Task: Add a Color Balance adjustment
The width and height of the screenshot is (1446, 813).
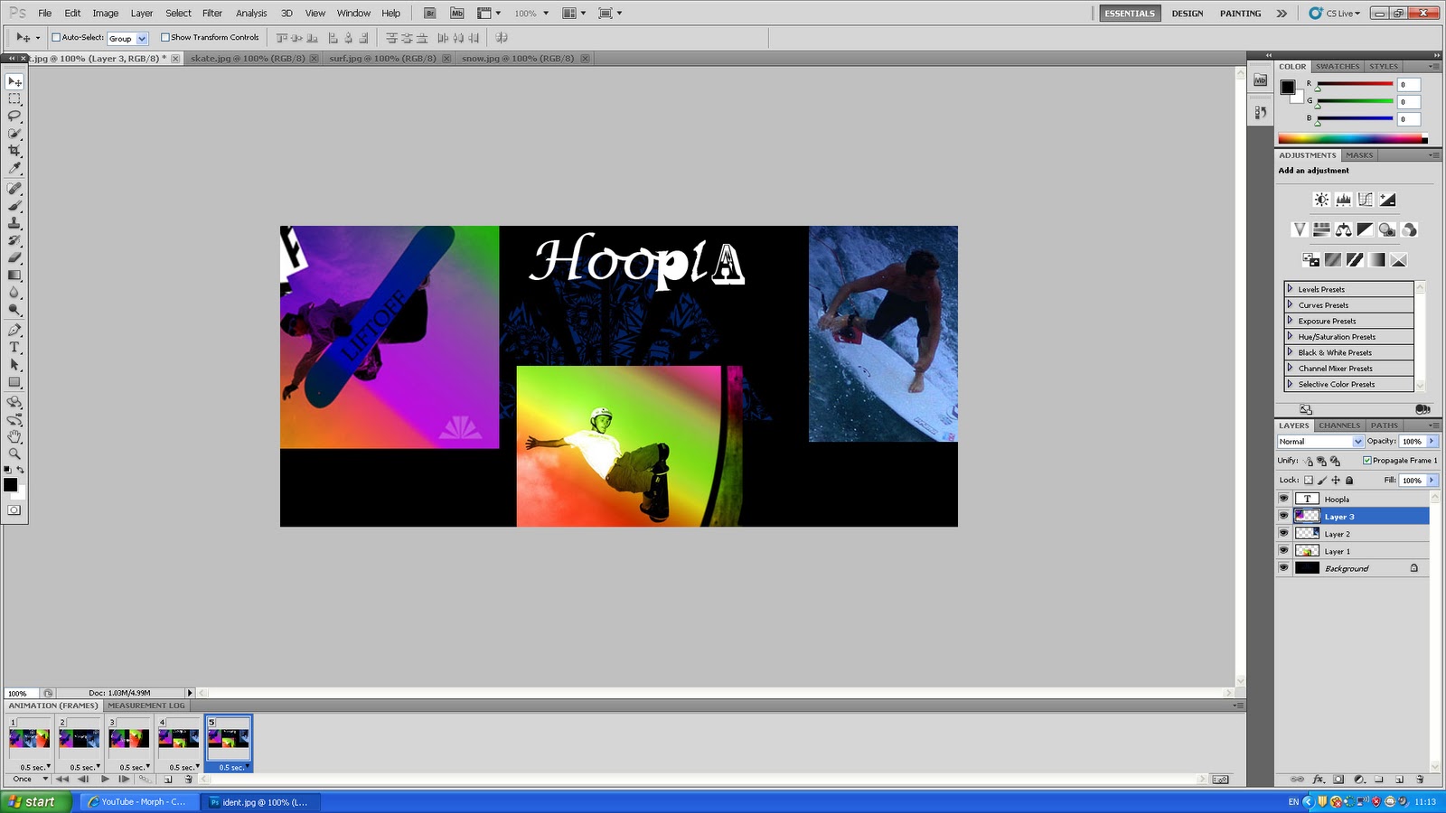Action: point(1344,229)
